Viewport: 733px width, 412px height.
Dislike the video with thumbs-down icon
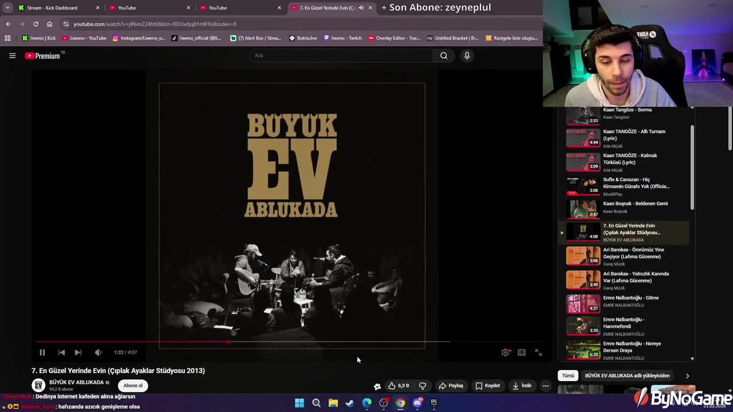pyautogui.click(x=423, y=386)
